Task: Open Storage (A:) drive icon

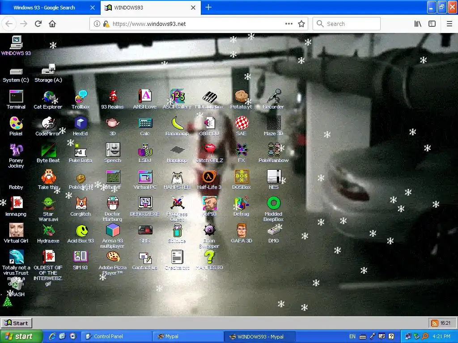Action: [48, 74]
